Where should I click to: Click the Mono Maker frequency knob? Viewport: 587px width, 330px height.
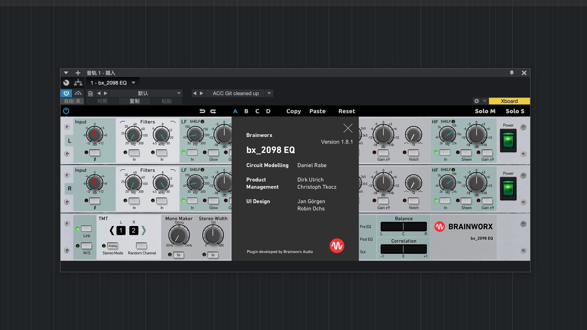pyautogui.click(x=179, y=235)
